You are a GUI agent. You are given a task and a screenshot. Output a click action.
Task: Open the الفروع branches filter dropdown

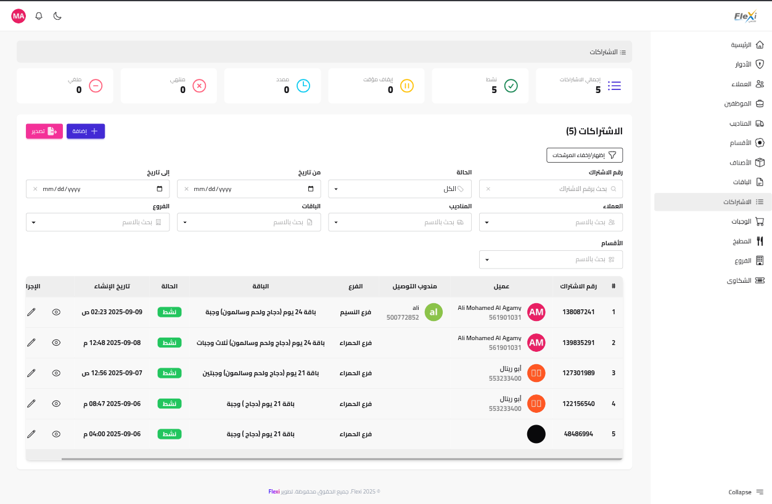97,222
